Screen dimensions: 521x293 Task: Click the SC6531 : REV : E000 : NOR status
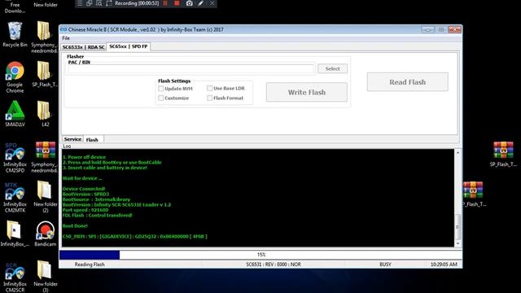[274, 265]
